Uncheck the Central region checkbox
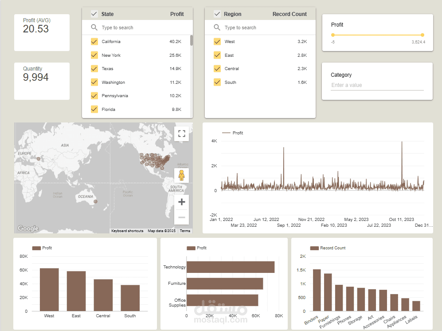 (217, 69)
